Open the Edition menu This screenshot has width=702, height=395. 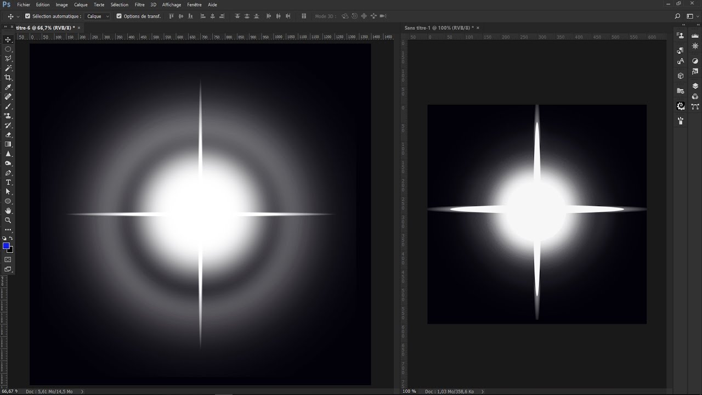(x=43, y=4)
